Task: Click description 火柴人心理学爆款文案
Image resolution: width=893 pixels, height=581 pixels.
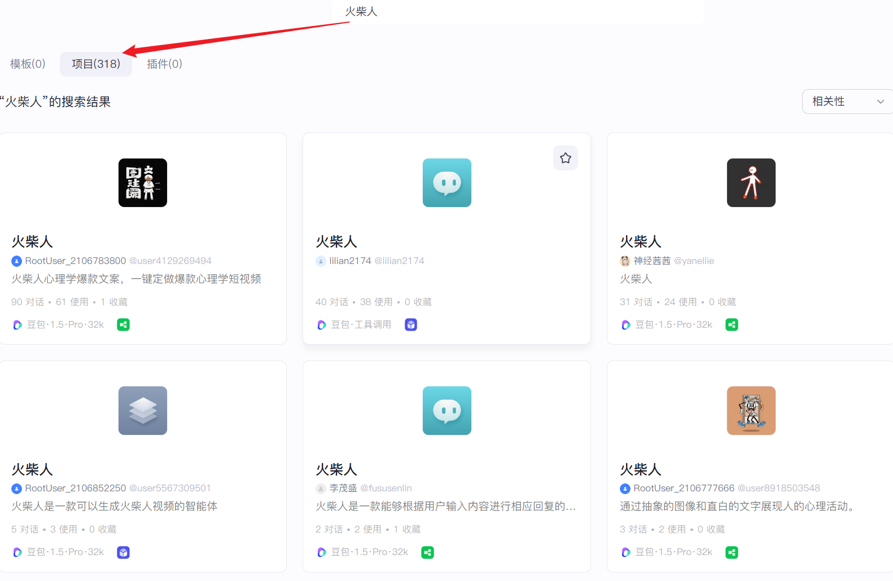Action: pos(136,279)
